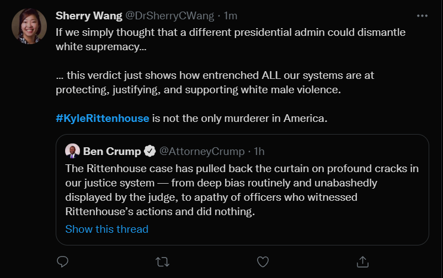Click Show this thread link
Image resolution: width=443 pixels, height=278 pixels.
[x=106, y=228]
